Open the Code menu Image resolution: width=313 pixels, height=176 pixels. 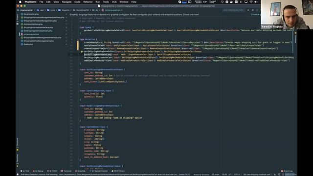[x=77, y=2]
